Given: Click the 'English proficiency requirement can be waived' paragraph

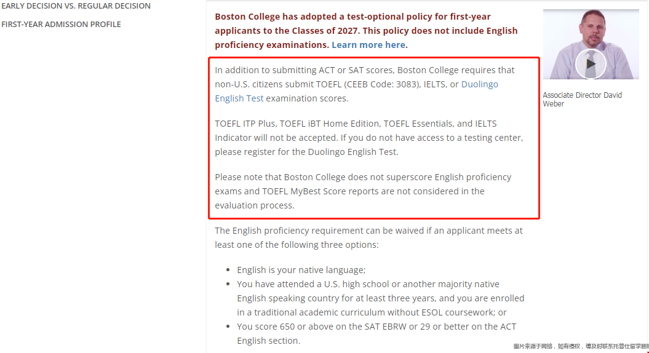Looking at the screenshot, I should pos(368,237).
